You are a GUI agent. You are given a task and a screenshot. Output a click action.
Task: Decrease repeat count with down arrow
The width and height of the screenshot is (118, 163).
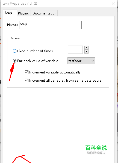pos(86,52)
